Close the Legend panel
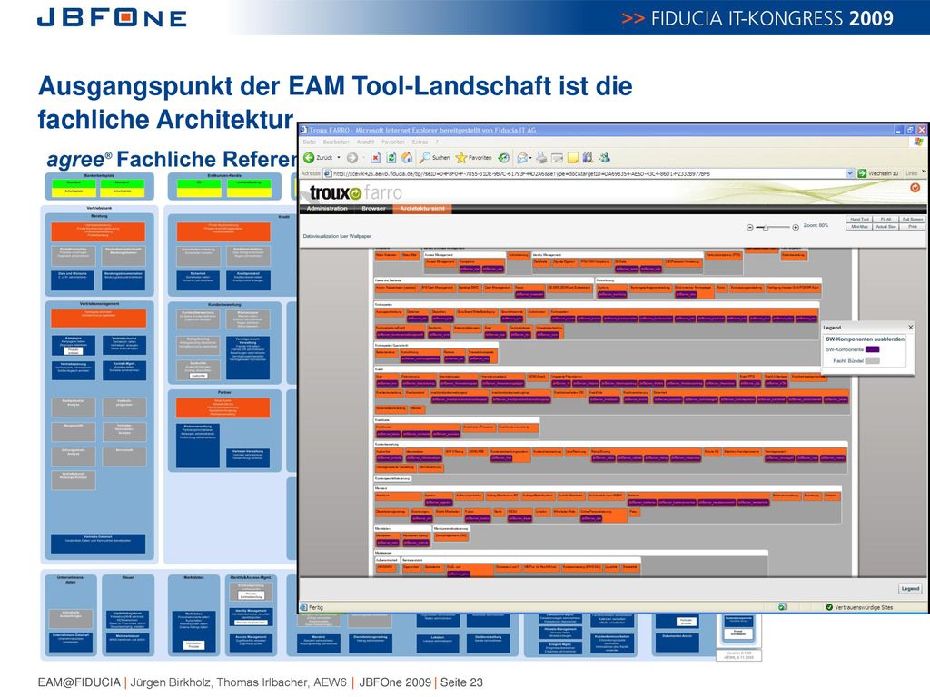 point(910,327)
